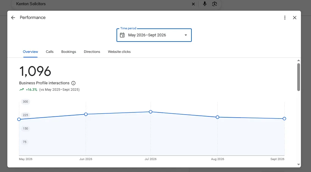The width and height of the screenshot is (311, 172).
Task: Select the May 2026 data point
Action: 19,119
